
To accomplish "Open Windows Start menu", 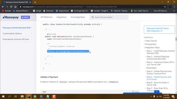I will (x=3, y=97).
